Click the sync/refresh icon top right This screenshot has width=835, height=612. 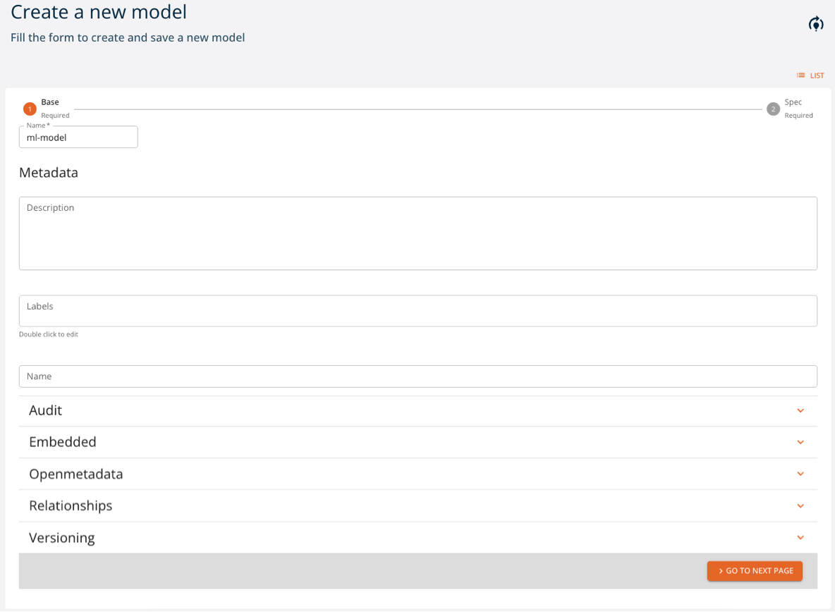click(x=815, y=23)
